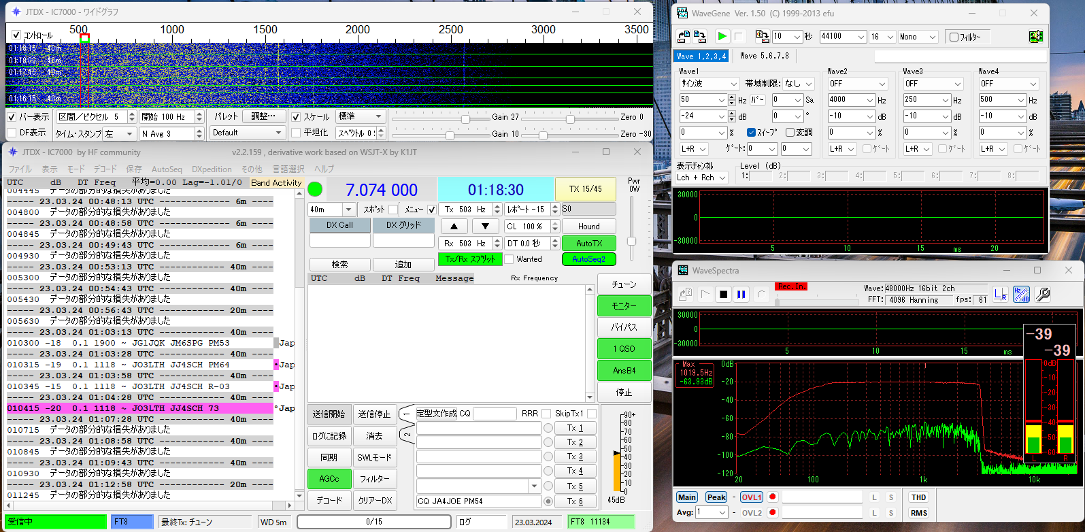Click the WaveSpectra wrench settings icon

1042,294
